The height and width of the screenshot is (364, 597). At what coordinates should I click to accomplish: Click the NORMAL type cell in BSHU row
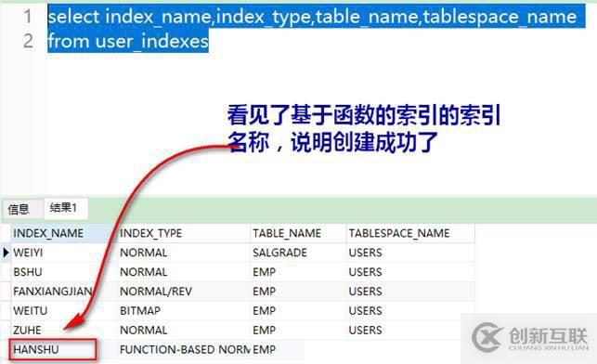[184, 272]
